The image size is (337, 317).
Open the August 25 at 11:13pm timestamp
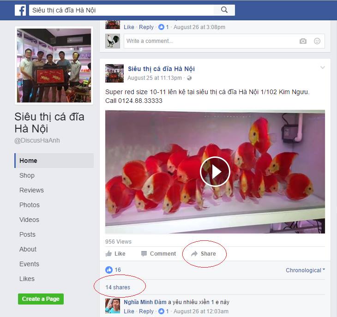click(155, 78)
